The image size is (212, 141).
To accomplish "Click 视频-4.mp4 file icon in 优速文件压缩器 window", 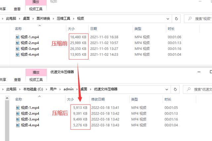I will (x=18, y=125).
